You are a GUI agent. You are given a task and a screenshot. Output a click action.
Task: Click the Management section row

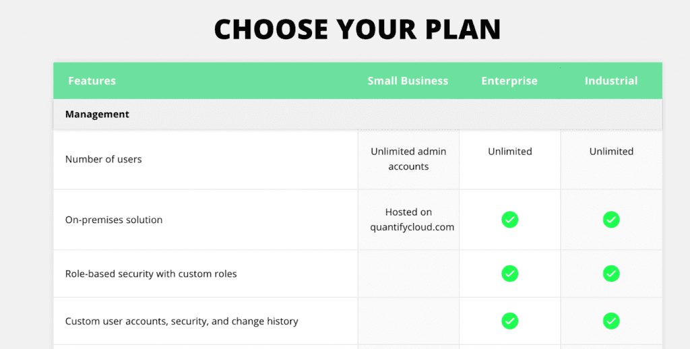point(358,115)
